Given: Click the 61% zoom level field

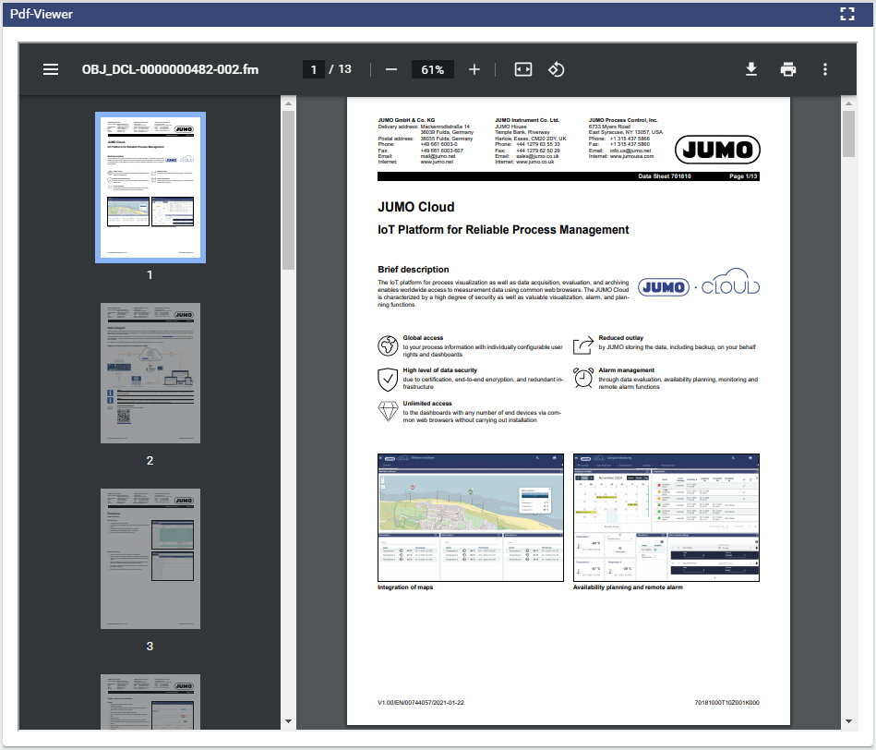Looking at the screenshot, I should (433, 70).
